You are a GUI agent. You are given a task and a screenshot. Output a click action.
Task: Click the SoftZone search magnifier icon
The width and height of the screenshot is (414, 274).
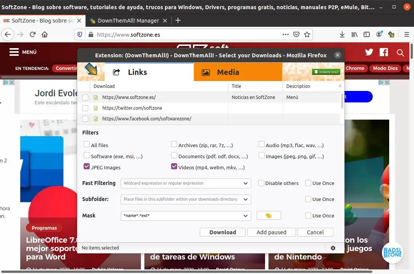[400, 53]
